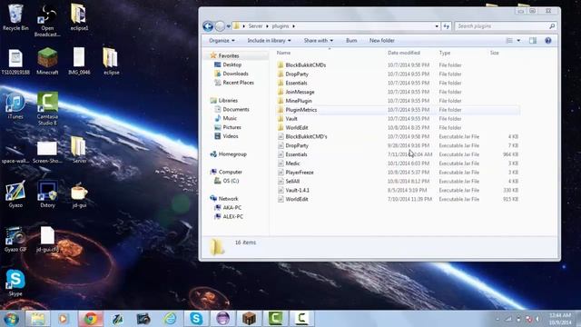Image resolution: width=581 pixels, height=327 pixels.
Task: Select the Skype desktop shortcut
Action: 15,282
